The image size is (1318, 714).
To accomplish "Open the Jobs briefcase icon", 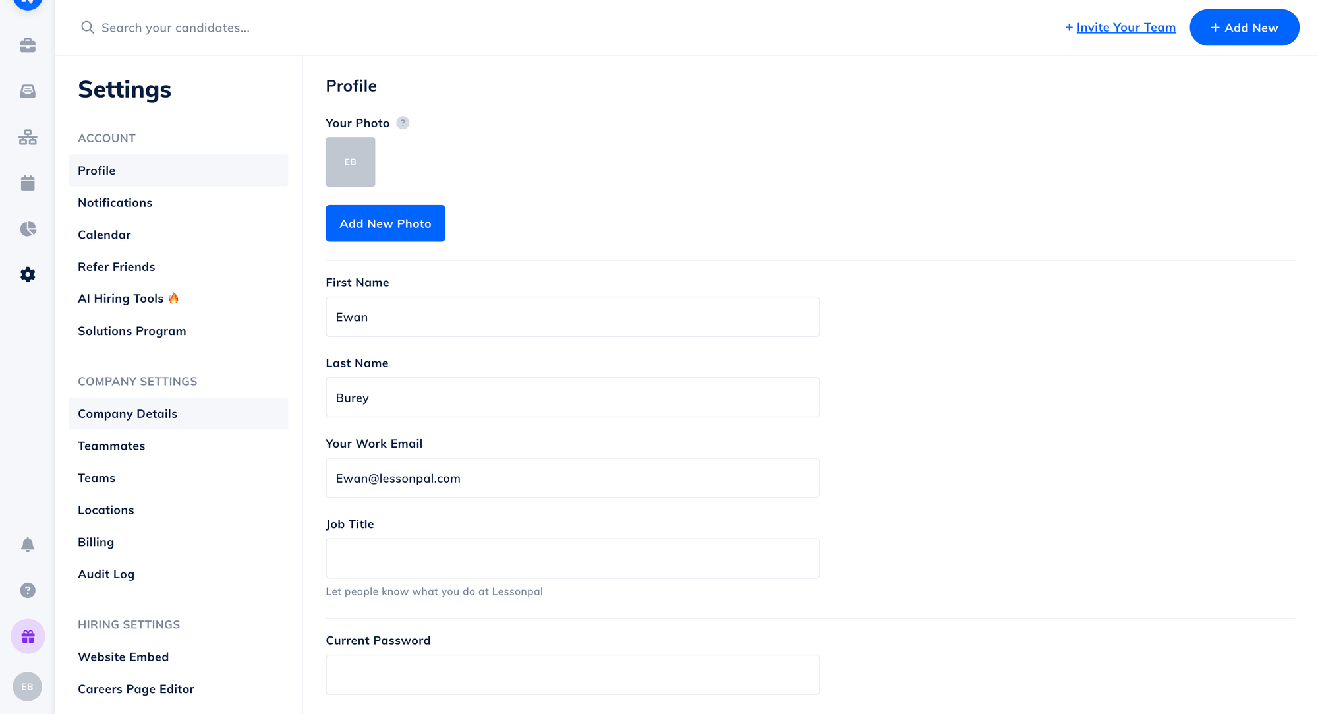I will point(27,45).
